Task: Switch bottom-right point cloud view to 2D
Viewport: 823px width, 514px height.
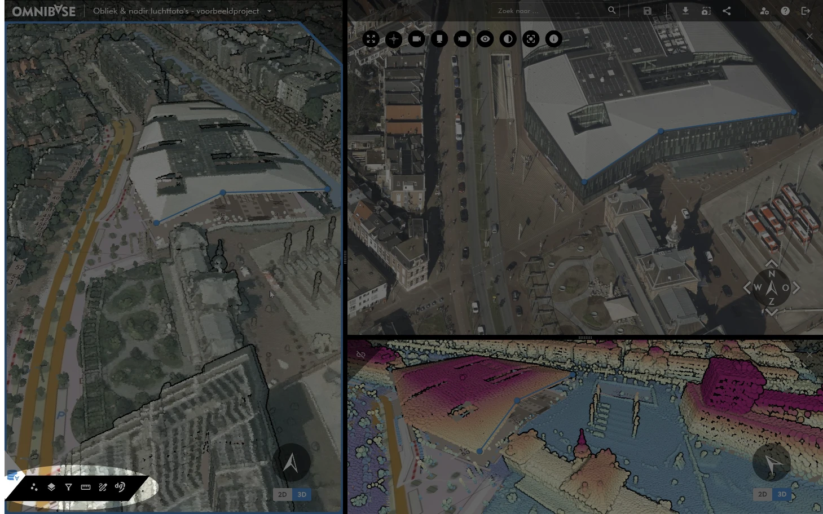Action: 762,494
